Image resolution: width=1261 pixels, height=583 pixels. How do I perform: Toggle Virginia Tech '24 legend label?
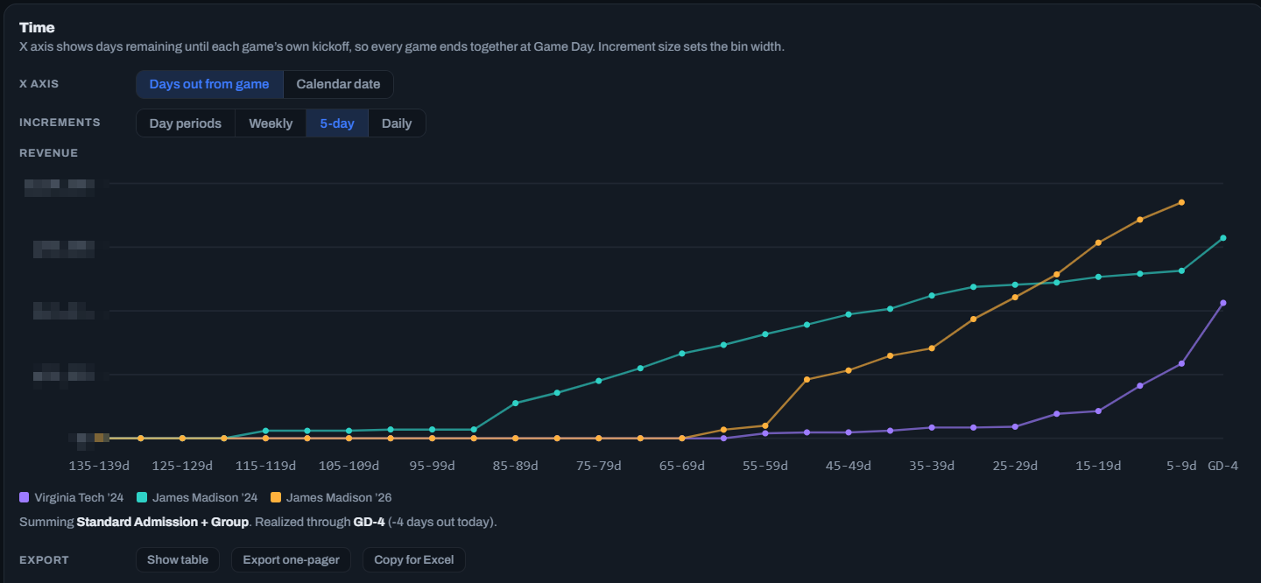point(79,497)
